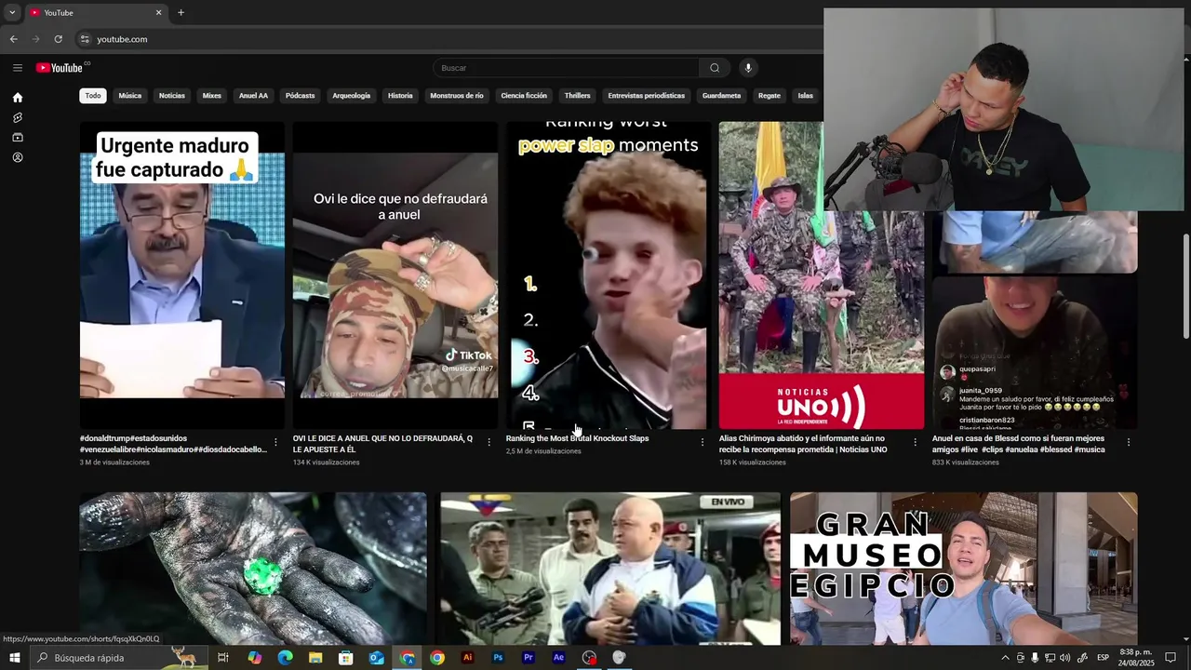
Task: Select the Todo filter chip
Action: point(93,96)
